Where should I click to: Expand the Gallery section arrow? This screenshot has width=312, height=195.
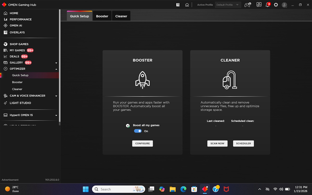click(56, 63)
